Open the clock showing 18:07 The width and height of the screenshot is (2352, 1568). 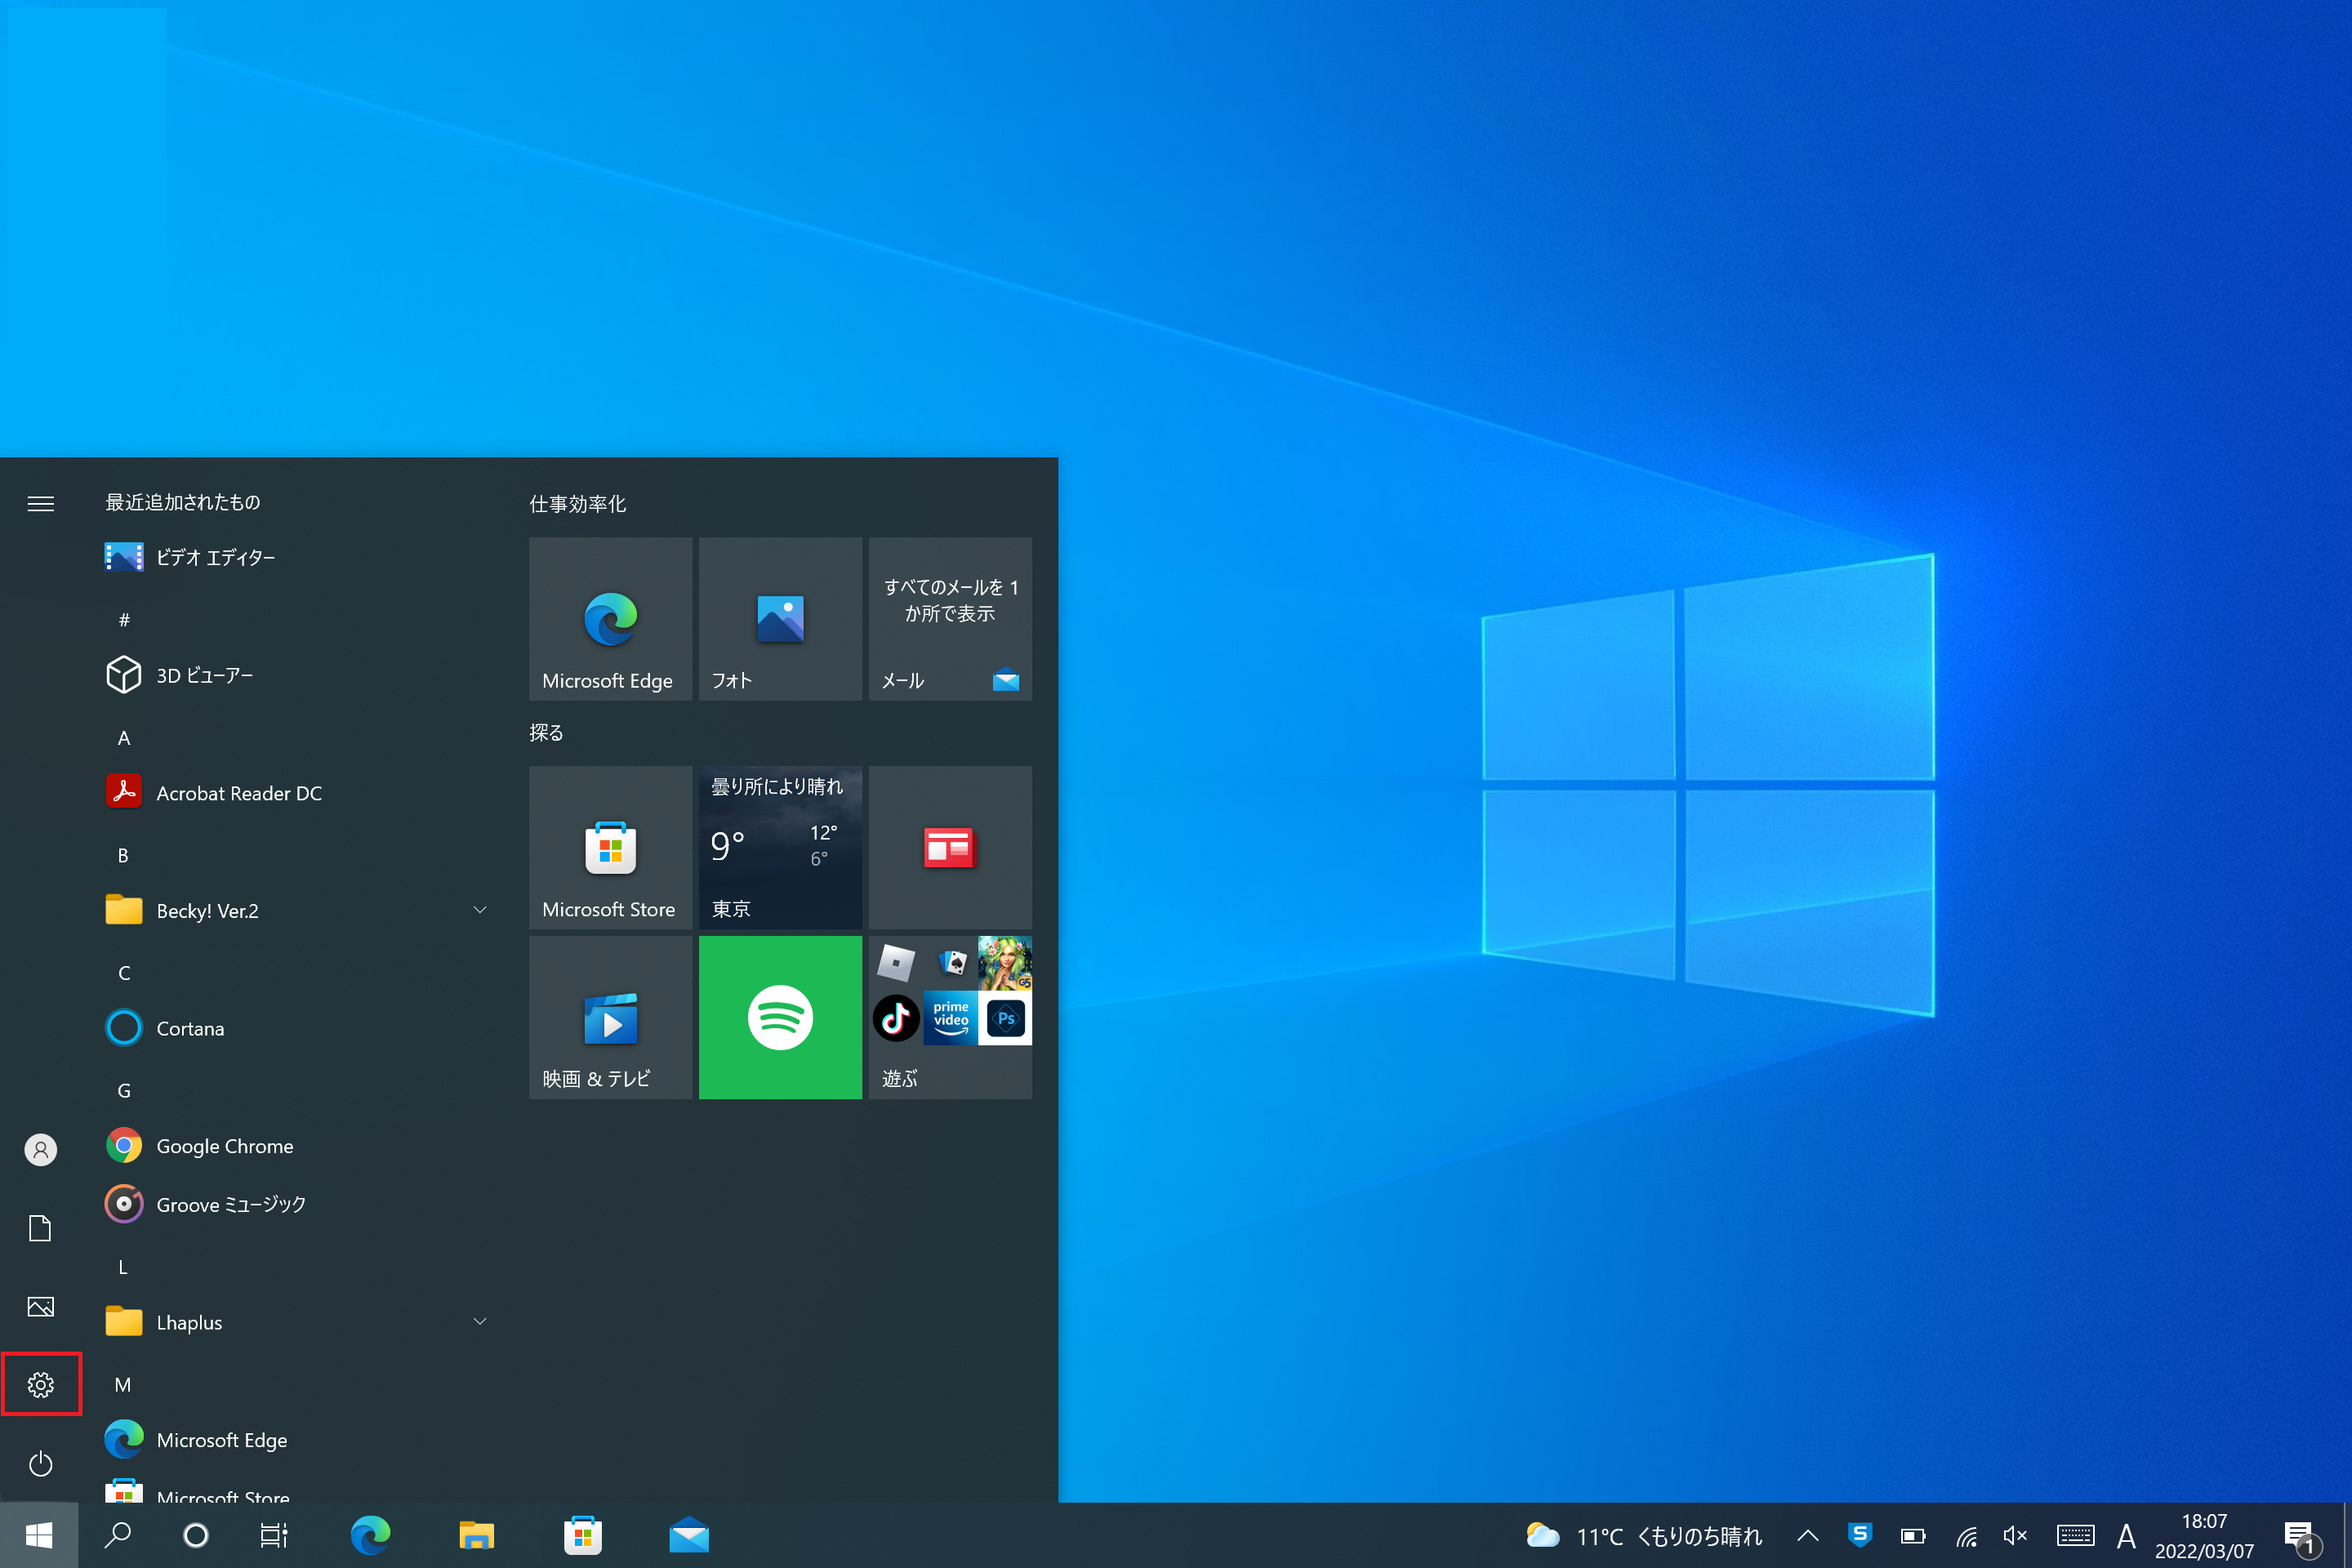(x=2204, y=1536)
